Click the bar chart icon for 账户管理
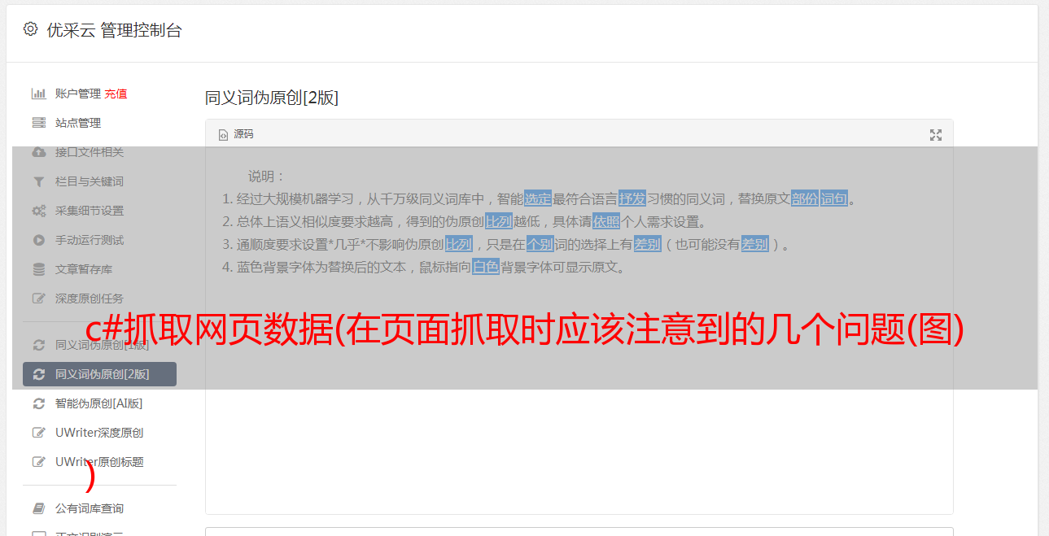Screen dimensions: 1049x536 pyautogui.click(x=38, y=94)
